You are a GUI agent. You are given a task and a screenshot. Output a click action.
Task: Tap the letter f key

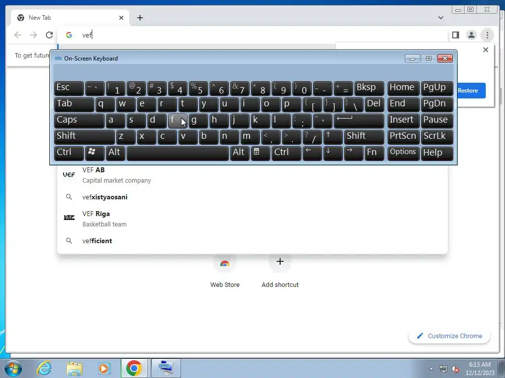pos(178,121)
